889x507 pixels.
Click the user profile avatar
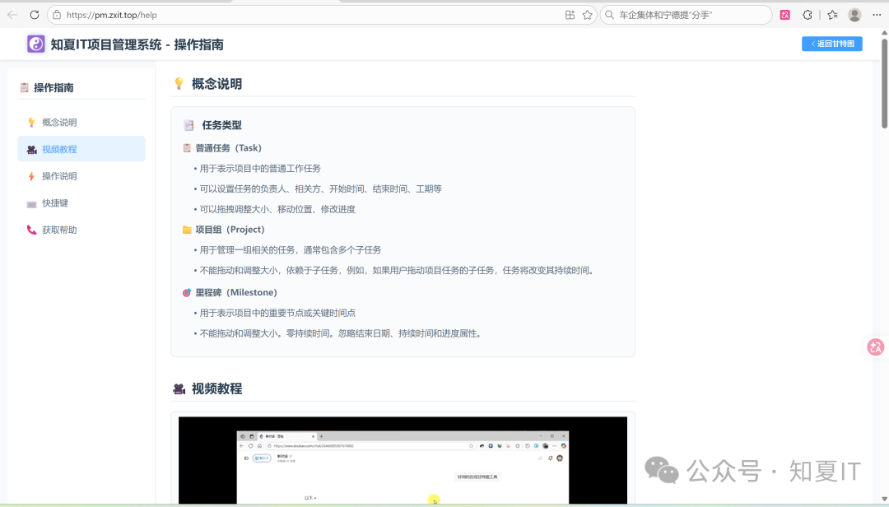[x=854, y=16]
